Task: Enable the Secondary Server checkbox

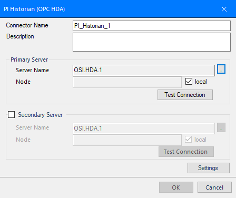Action: (x=11, y=115)
